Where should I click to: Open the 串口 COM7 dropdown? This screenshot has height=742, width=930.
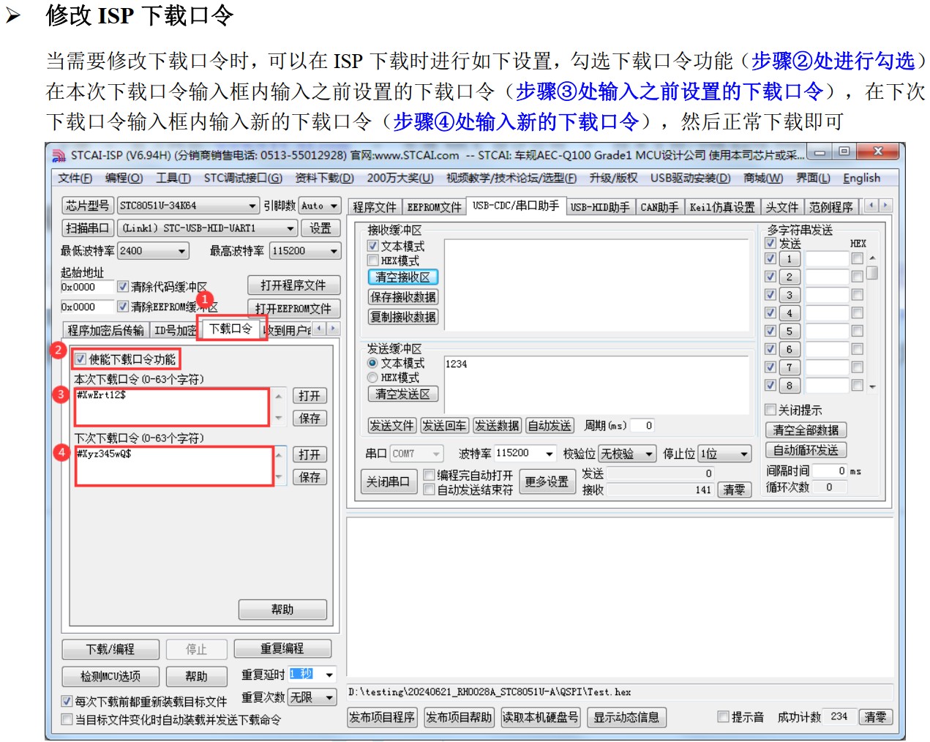(x=416, y=454)
